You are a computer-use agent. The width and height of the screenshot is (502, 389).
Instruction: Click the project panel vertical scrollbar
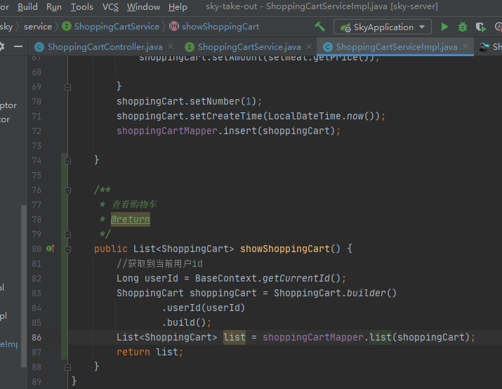(24, 285)
